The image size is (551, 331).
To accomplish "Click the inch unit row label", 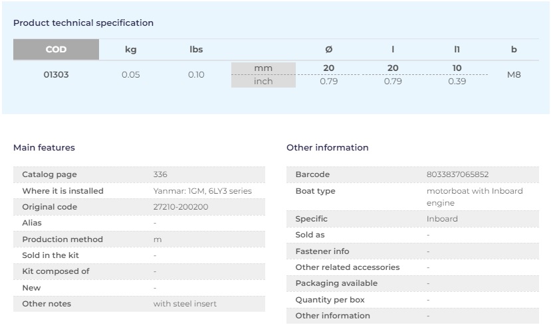I will point(263,81).
